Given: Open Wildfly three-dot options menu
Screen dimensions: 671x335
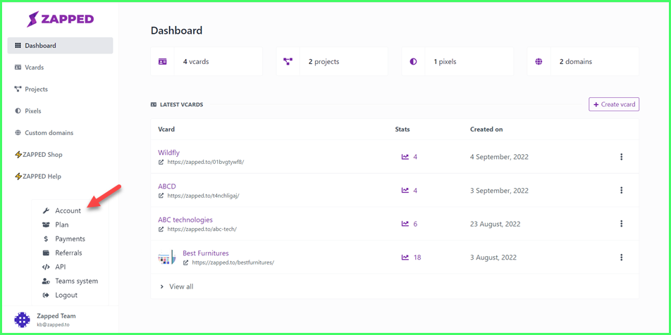Looking at the screenshot, I should pos(622,157).
